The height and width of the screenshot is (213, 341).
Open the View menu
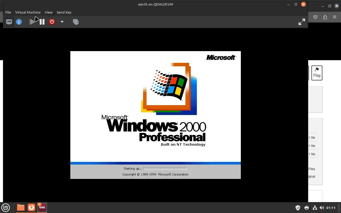(x=48, y=12)
